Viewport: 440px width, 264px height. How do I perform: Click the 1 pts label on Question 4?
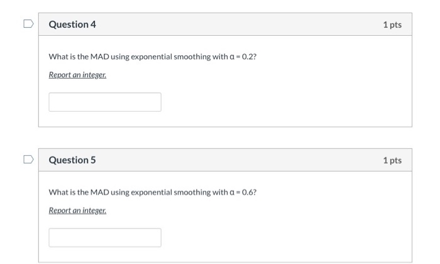392,25
